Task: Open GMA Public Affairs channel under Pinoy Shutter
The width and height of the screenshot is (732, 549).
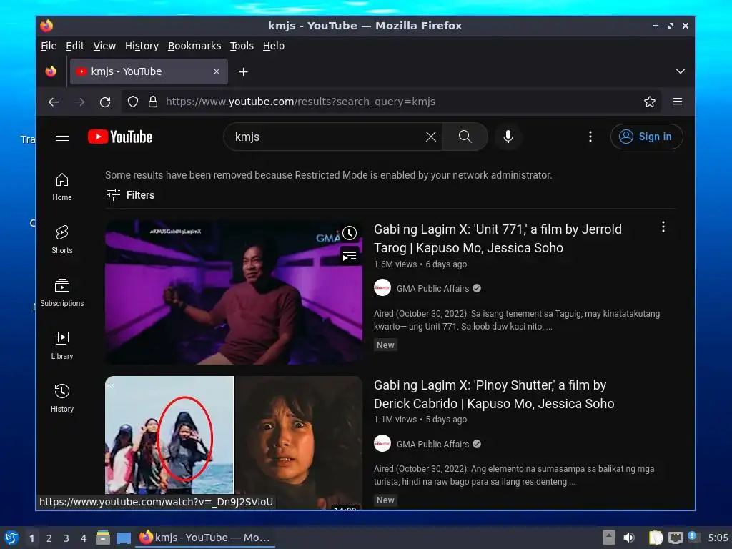Action: 432,445
